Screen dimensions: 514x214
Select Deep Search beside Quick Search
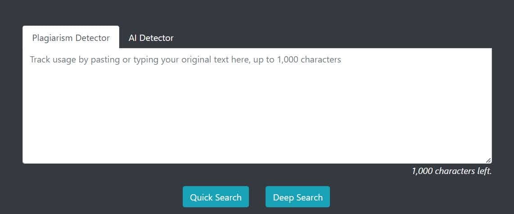click(298, 197)
